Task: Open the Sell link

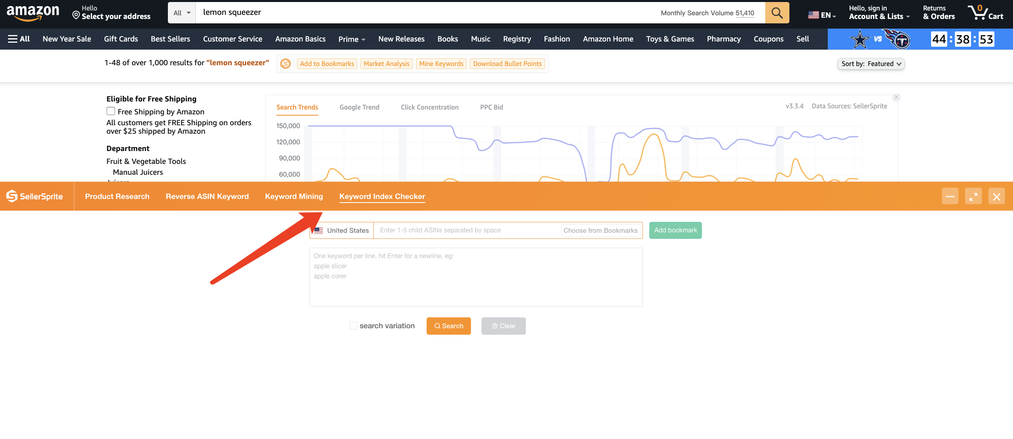Action: click(802, 39)
